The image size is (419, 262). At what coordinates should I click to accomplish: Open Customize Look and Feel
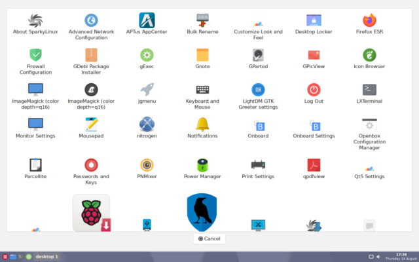258,24
